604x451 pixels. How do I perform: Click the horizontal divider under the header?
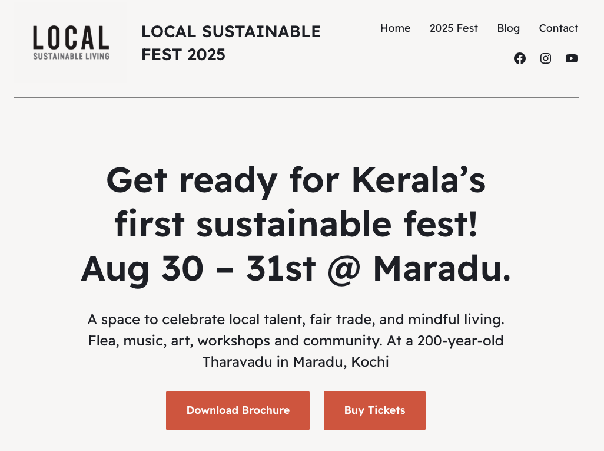point(296,97)
